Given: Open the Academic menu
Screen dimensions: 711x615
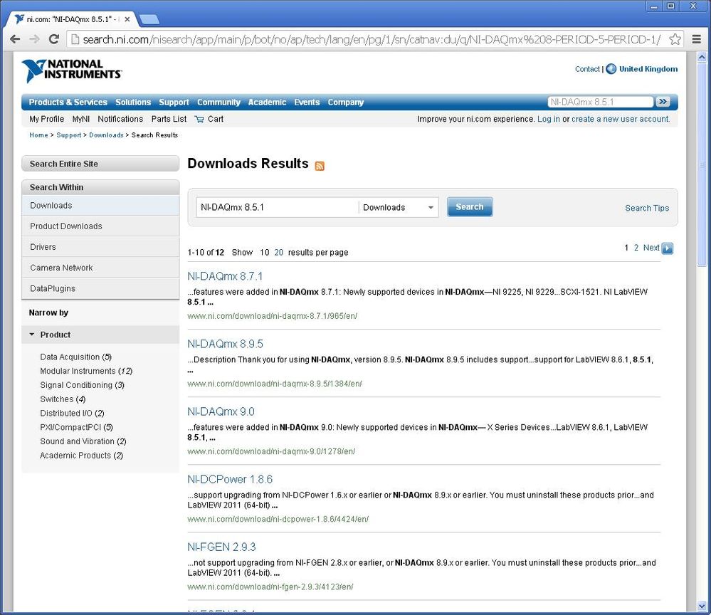Looking at the screenshot, I should click(x=267, y=102).
